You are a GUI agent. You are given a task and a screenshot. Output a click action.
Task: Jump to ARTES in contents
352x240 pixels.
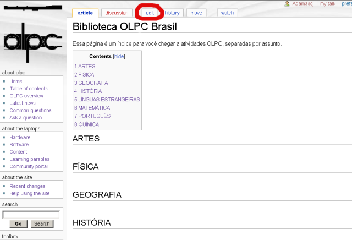pos(85,66)
